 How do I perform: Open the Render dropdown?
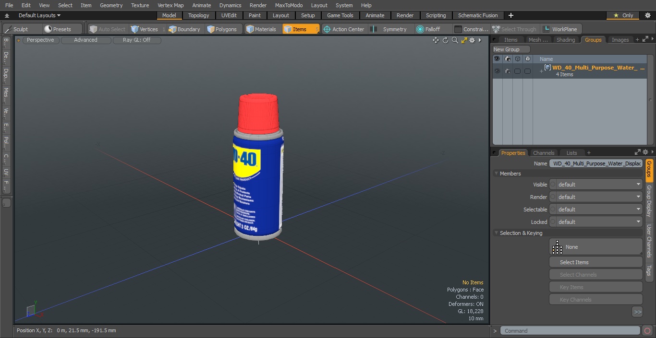tap(595, 197)
